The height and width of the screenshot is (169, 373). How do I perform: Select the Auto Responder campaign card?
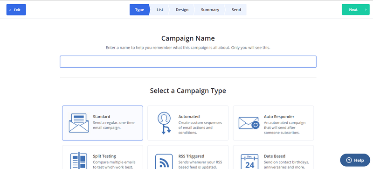click(273, 123)
